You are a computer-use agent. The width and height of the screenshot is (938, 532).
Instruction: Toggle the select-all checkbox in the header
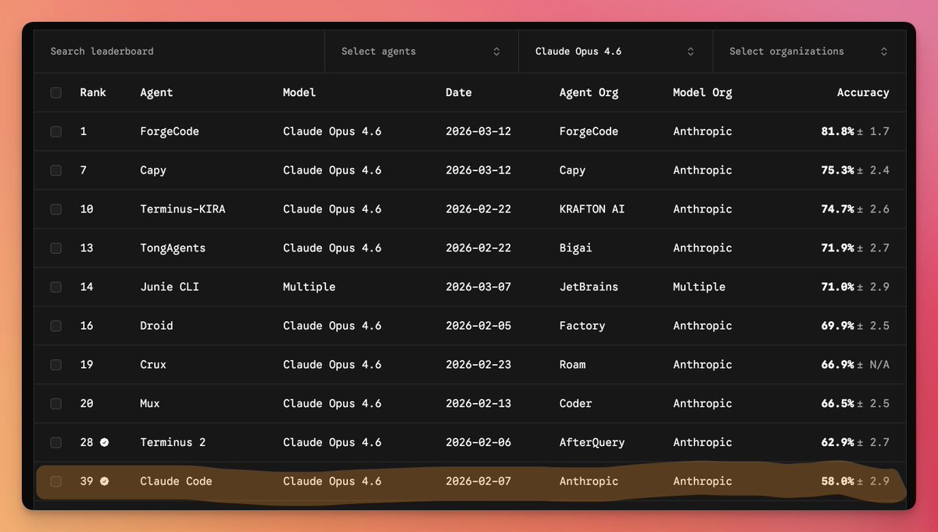click(x=56, y=92)
